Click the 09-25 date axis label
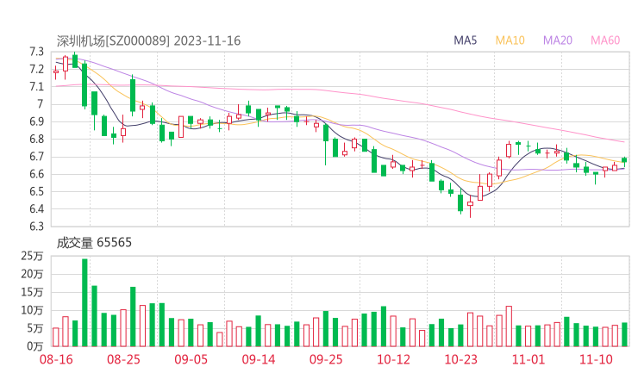638x379 pixels. (x=326, y=359)
